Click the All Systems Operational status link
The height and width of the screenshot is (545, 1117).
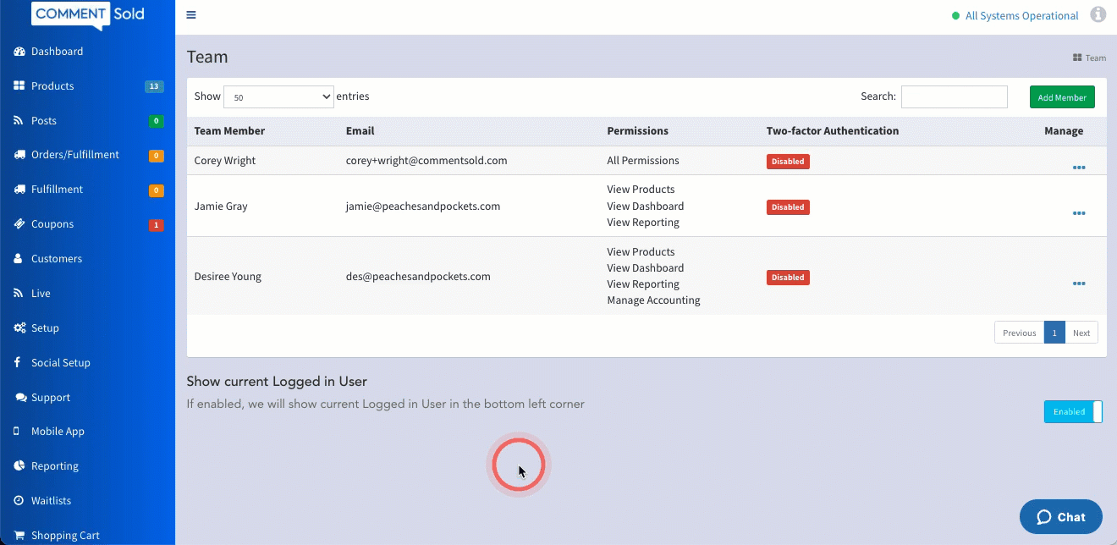[x=1021, y=16]
